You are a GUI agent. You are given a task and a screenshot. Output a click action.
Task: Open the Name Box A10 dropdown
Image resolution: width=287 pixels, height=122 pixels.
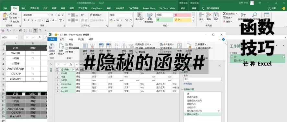coord(17,37)
